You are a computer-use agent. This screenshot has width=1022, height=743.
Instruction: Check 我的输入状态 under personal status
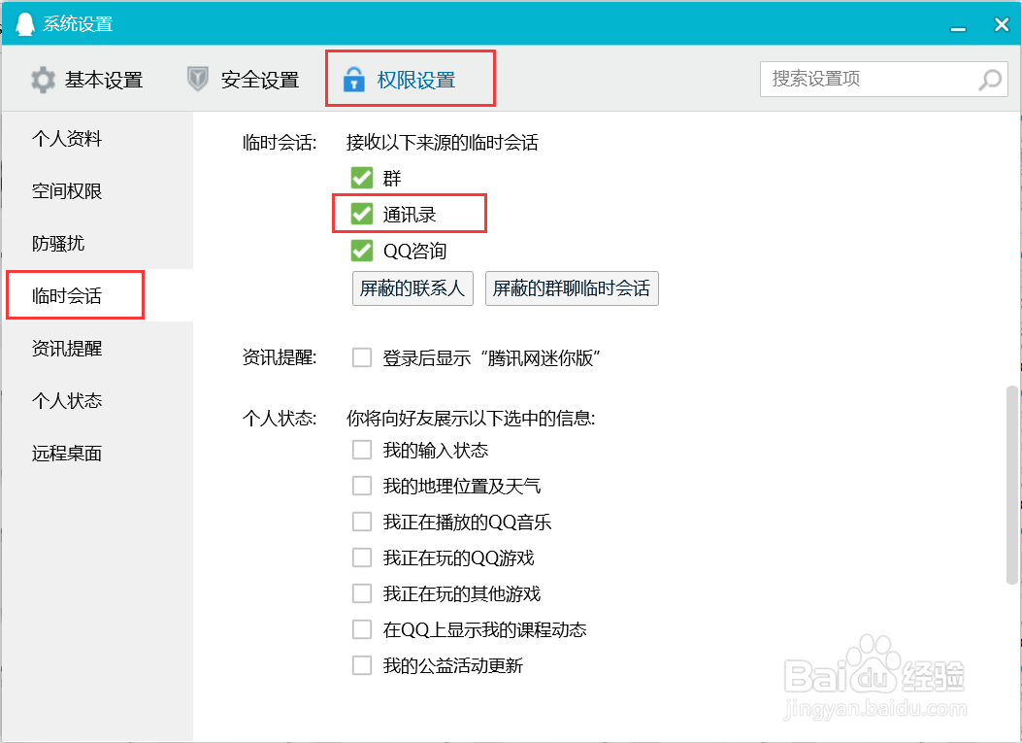click(x=362, y=450)
